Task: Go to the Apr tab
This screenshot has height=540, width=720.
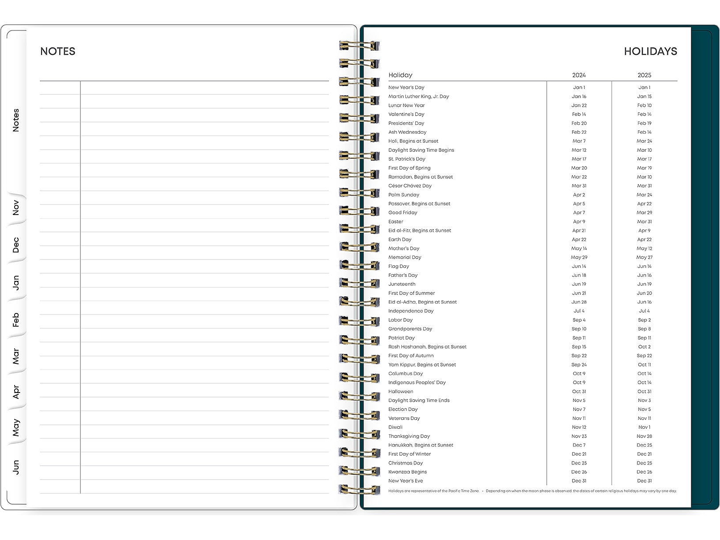Action: click(16, 392)
